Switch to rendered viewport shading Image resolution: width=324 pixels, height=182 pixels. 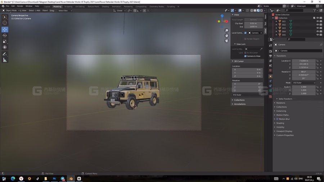261,10
